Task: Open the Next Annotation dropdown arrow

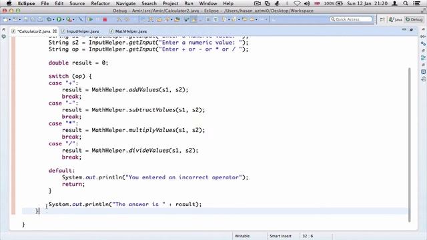Action: 229,19
